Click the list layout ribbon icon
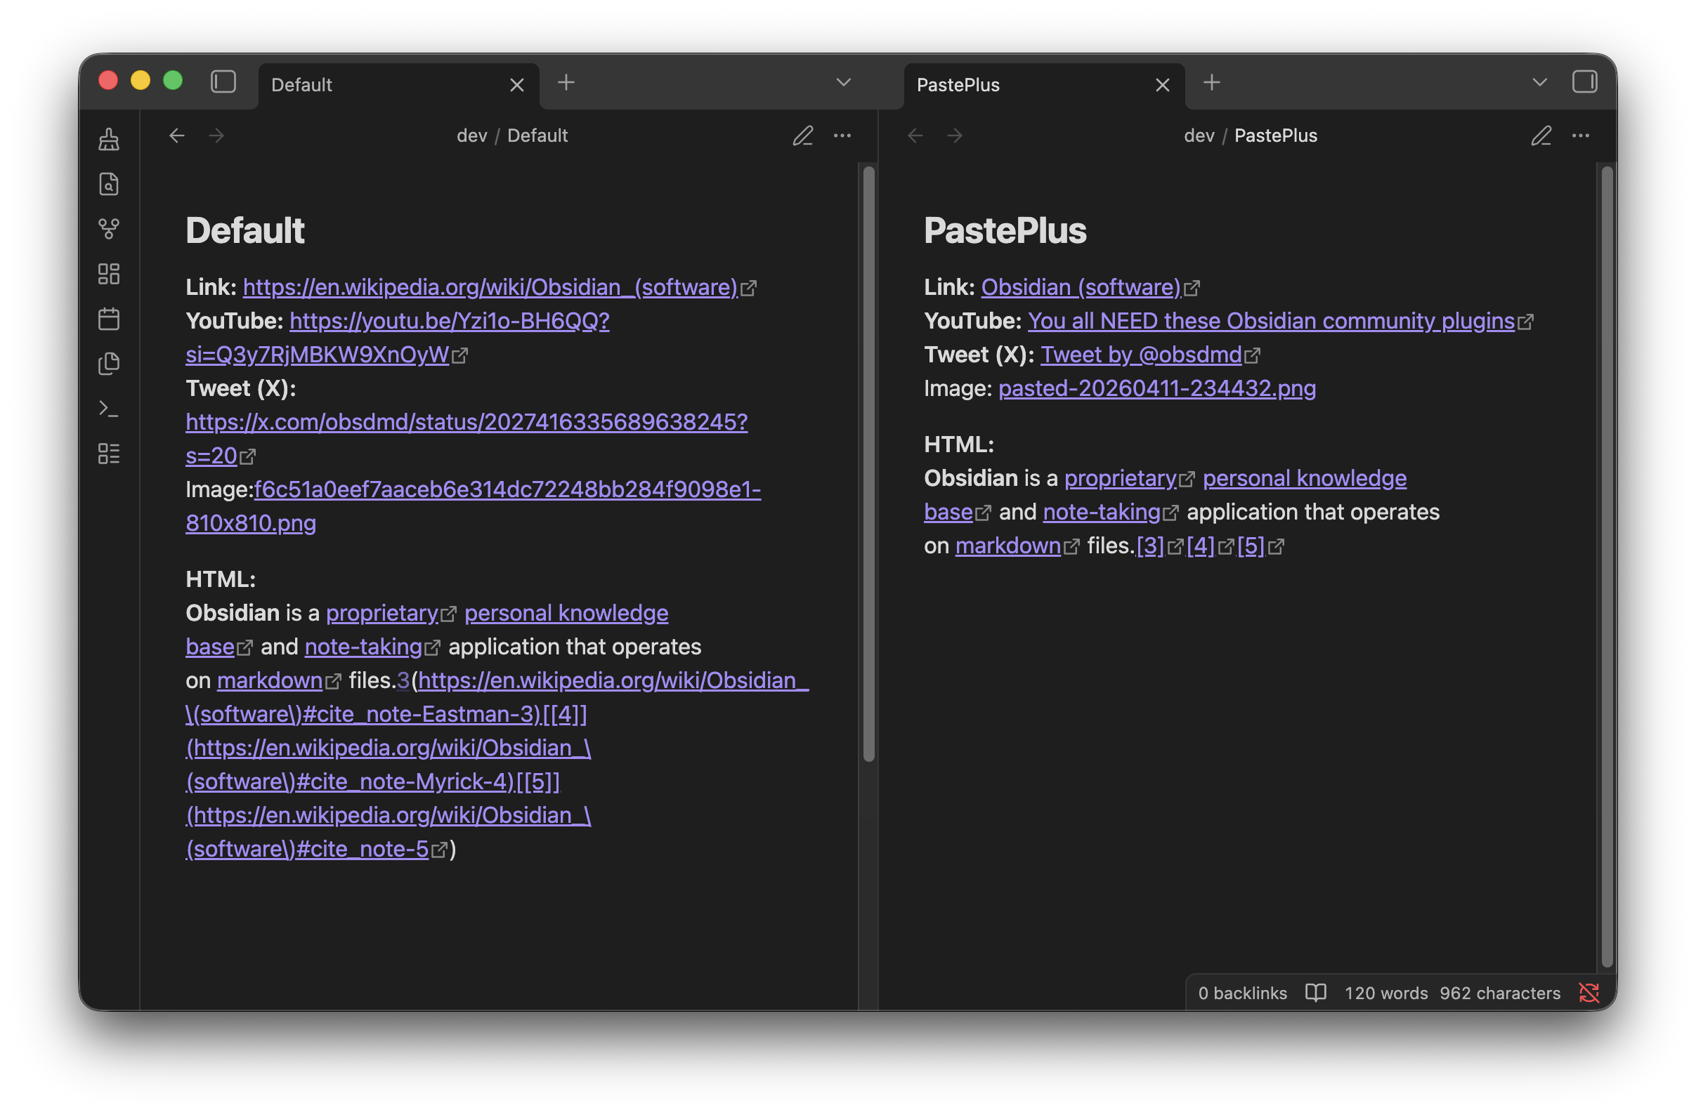 point(109,454)
